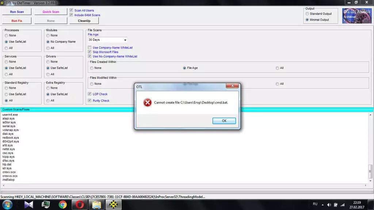Toggle Use No-Company-Name WhiteList checkbox

(89, 56)
